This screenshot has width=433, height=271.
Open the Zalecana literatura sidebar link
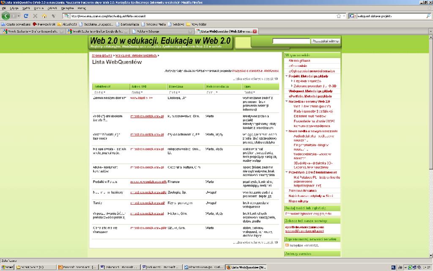tap(302, 191)
